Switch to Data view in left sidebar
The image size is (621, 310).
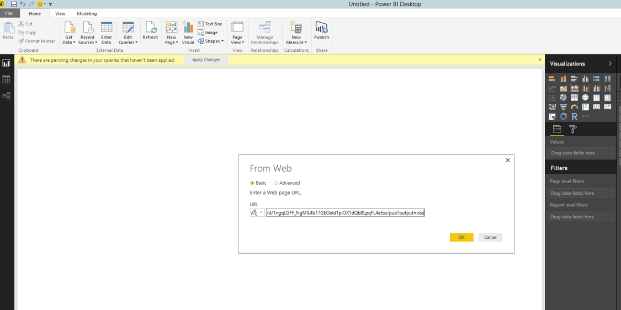(x=6, y=79)
